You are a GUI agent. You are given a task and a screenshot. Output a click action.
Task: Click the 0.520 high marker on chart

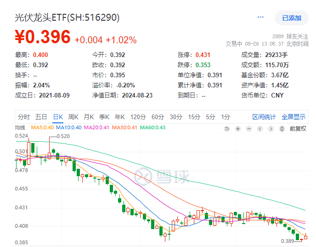[x=63, y=137]
